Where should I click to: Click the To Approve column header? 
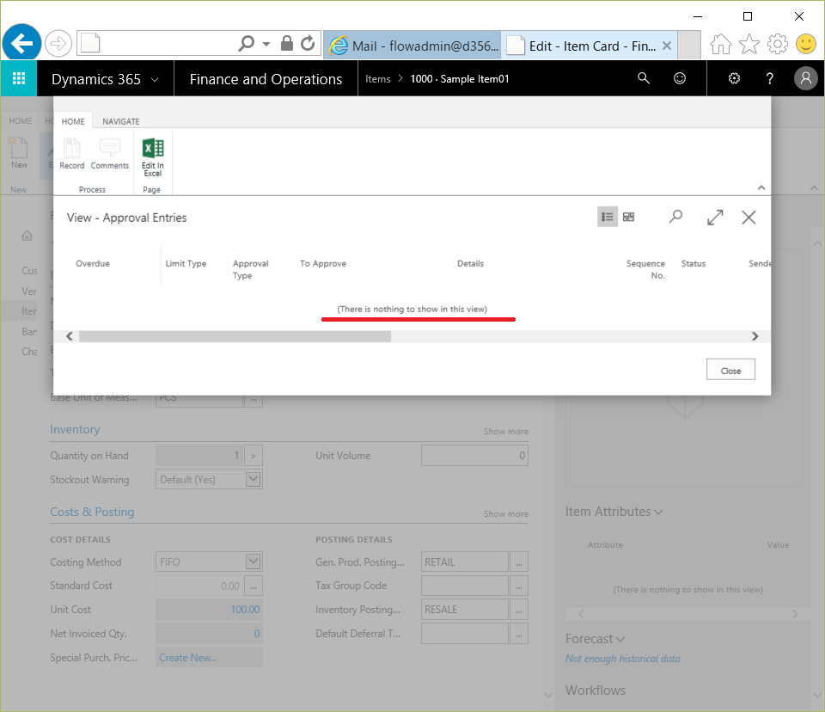(x=323, y=263)
